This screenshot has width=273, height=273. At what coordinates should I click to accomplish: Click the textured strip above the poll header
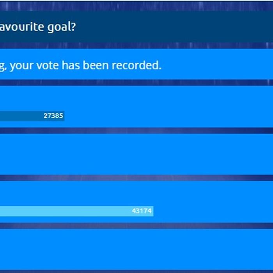[136, 6]
